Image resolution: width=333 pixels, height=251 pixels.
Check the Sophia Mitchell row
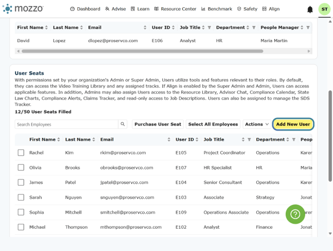point(21,212)
